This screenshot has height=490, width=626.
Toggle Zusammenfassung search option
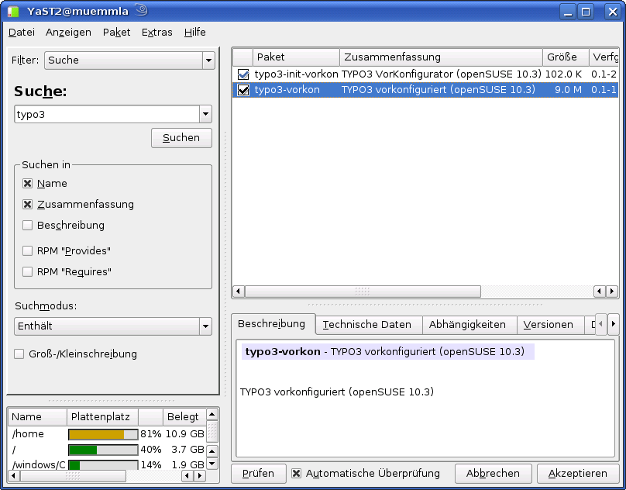27,204
